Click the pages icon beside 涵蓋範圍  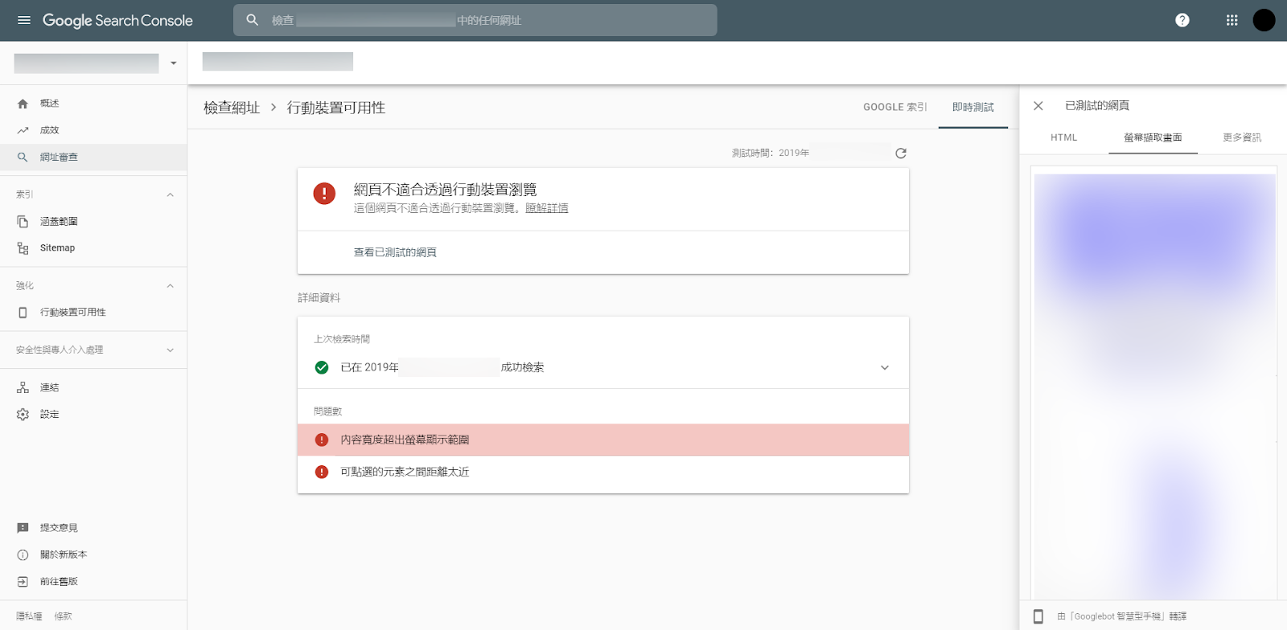pos(23,222)
